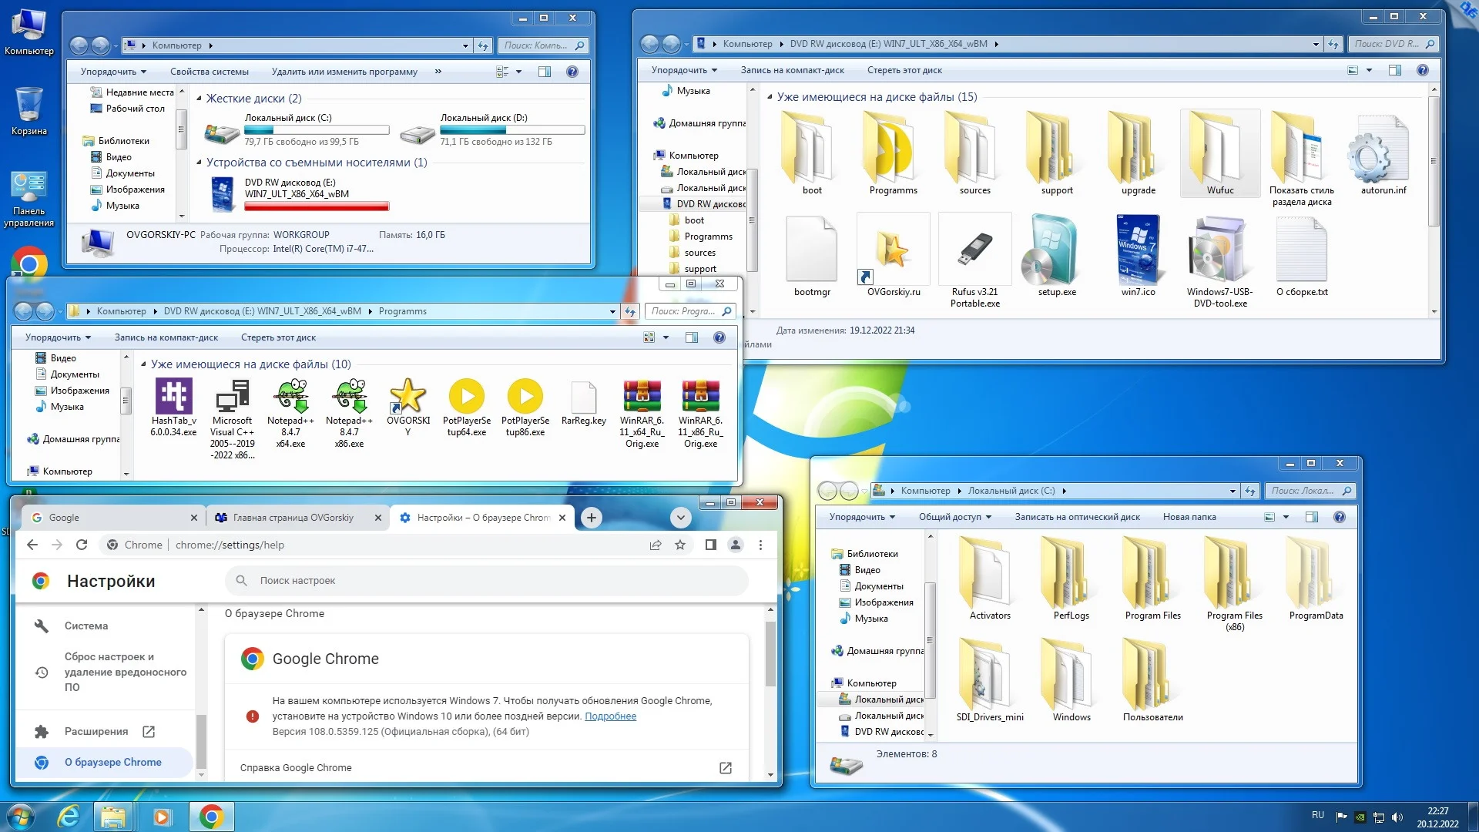Toggle Chrome side panel button
Screen dimensions: 1479x832
point(710,545)
